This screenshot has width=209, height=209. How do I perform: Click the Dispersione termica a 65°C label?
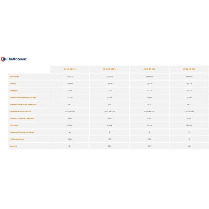tap(21, 111)
